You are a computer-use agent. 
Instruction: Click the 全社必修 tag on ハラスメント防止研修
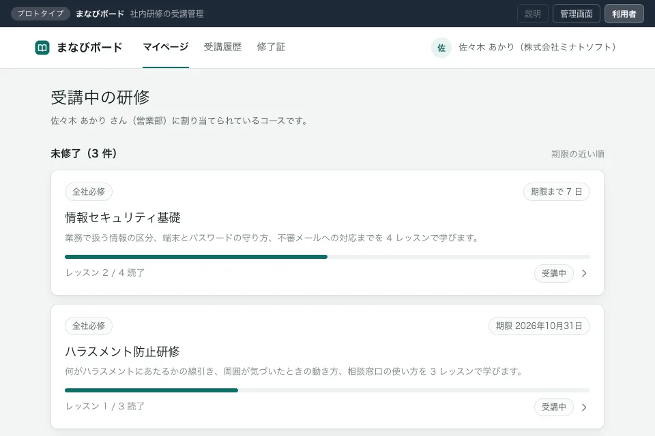(89, 326)
